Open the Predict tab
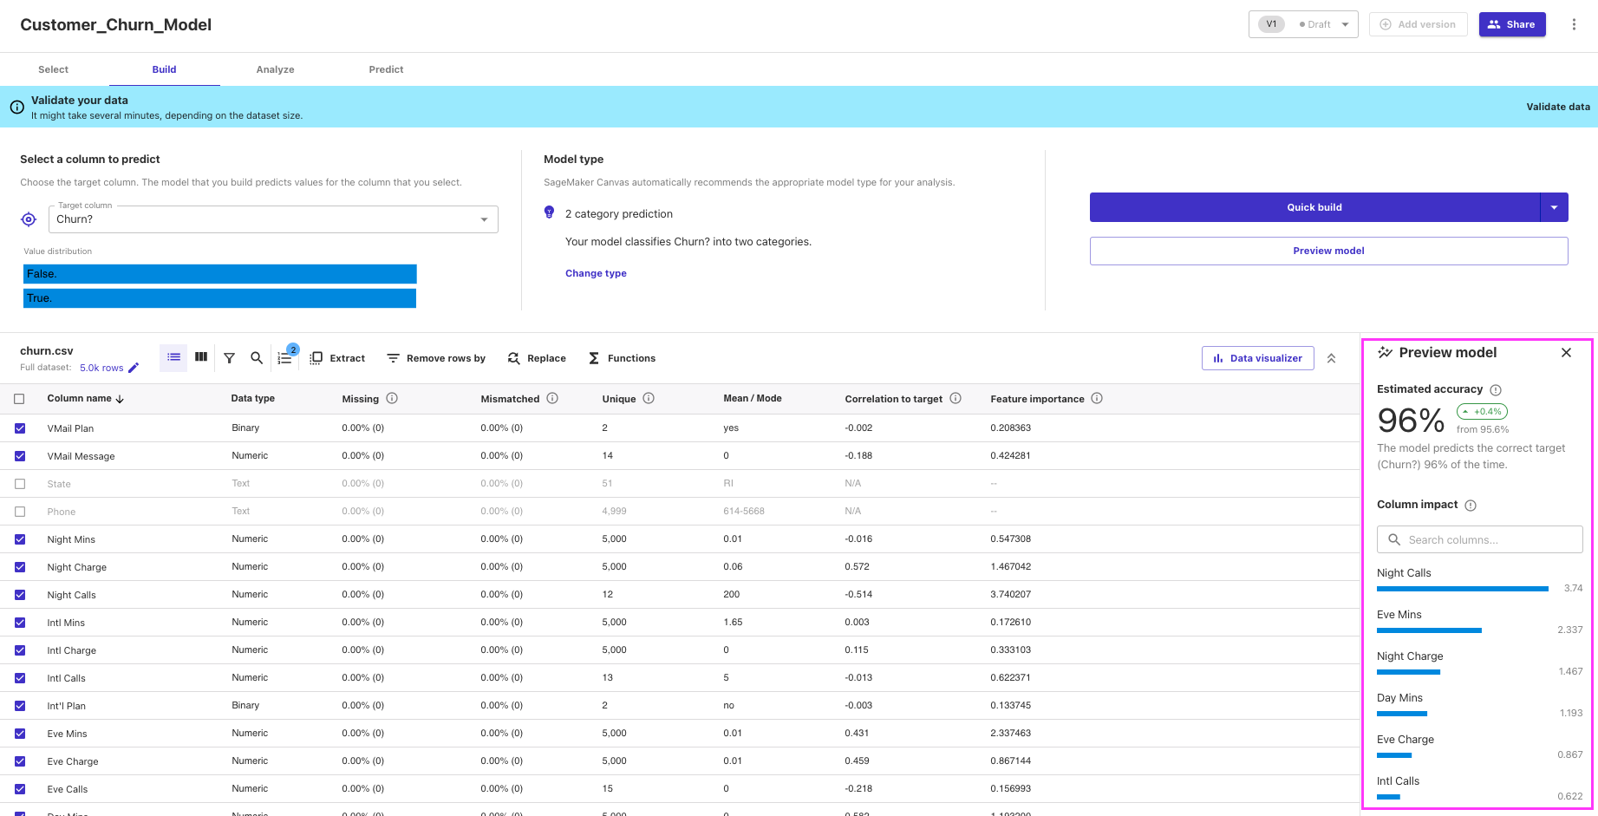This screenshot has height=816, width=1598. click(386, 69)
